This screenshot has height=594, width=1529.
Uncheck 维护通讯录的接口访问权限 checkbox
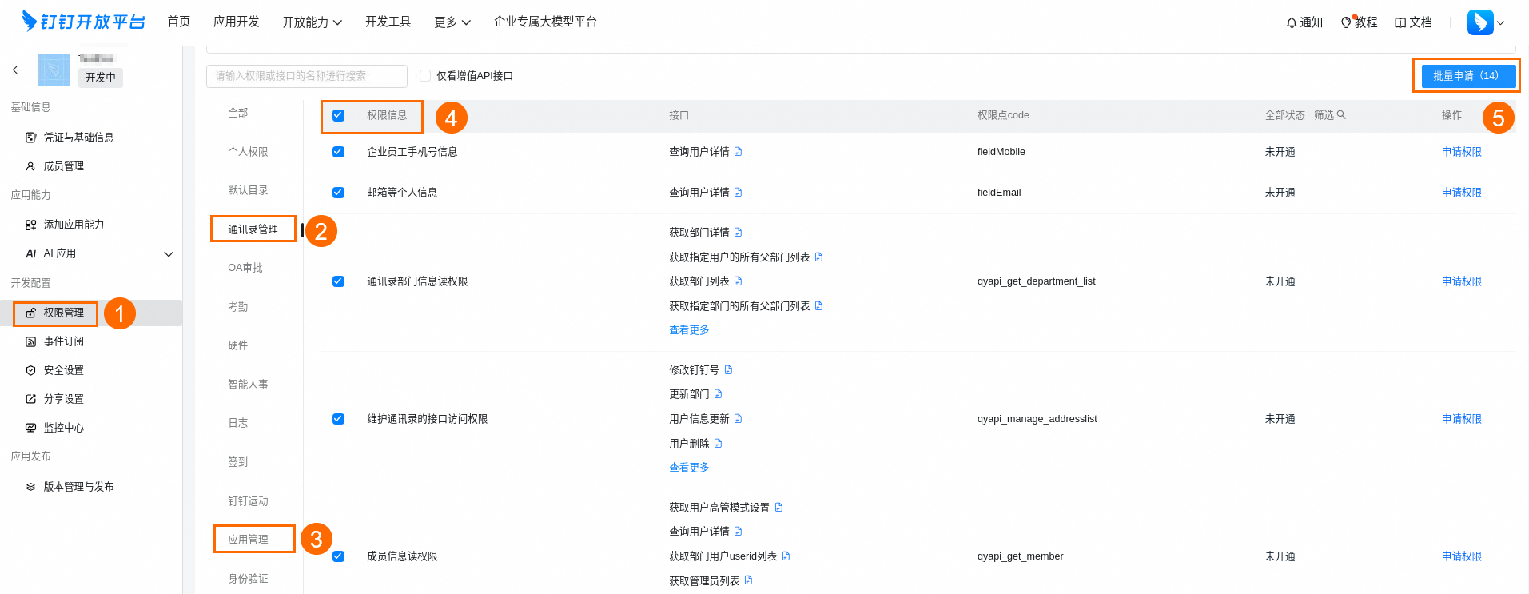(x=338, y=419)
